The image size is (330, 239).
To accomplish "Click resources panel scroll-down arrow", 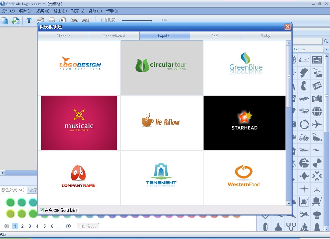I will click(x=326, y=229).
